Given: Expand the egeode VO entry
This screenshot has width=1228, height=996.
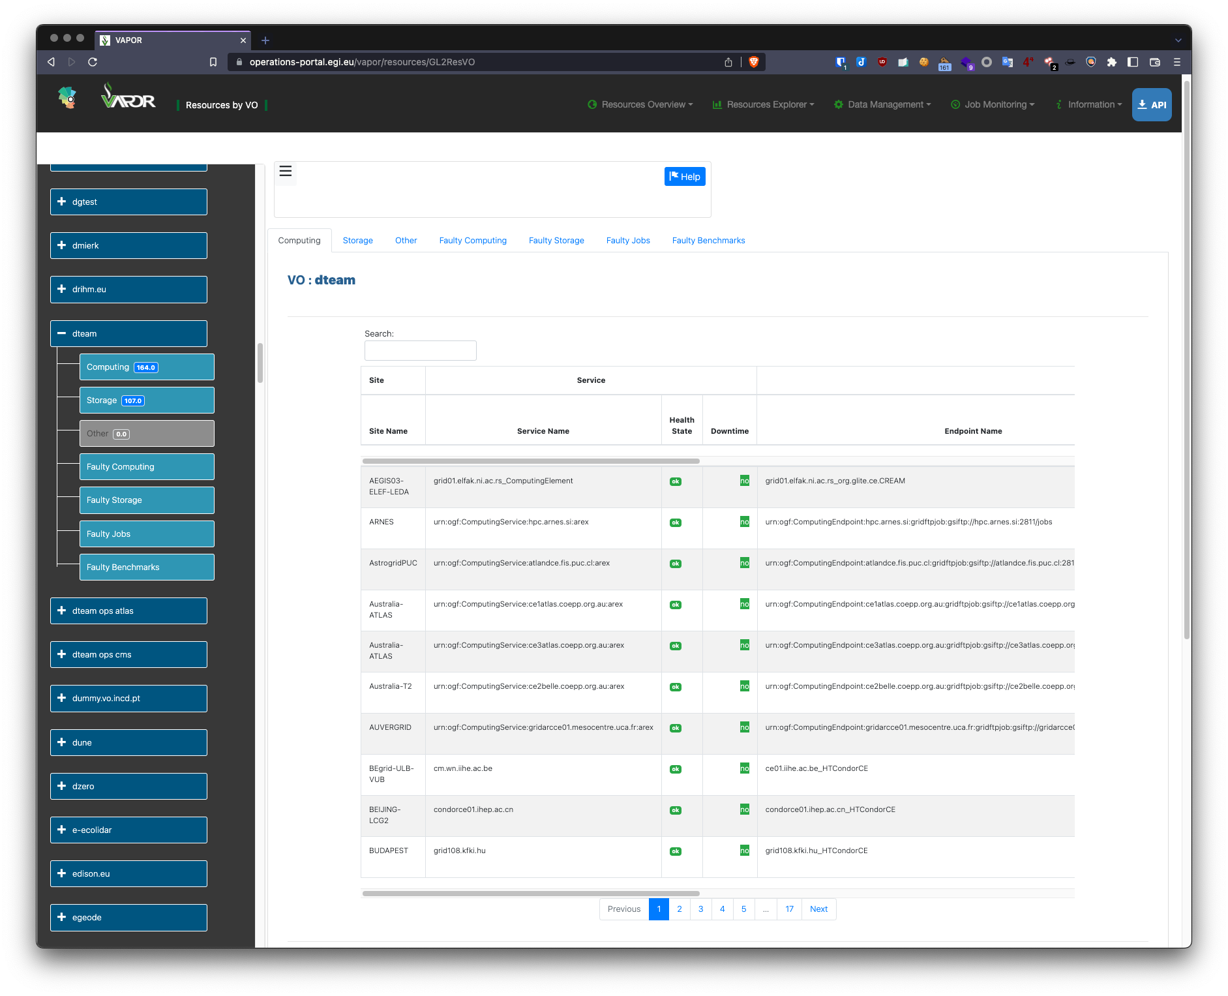Looking at the screenshot, I should (x=128, y=917).
